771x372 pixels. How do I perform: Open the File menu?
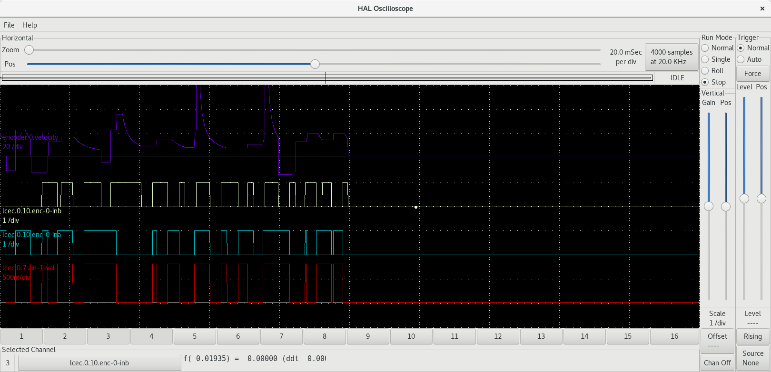click(x=9, y=25)
